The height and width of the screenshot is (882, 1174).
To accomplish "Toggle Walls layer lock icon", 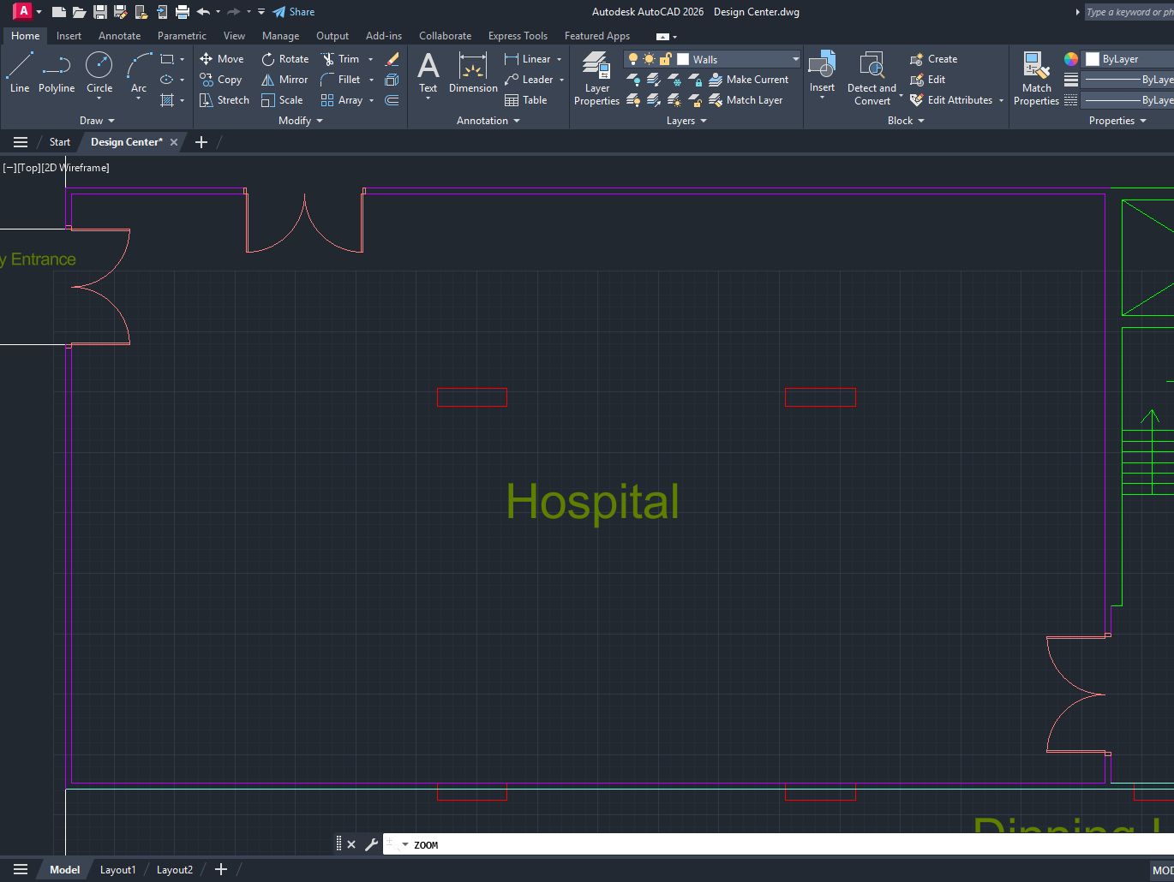I will 665,59.
